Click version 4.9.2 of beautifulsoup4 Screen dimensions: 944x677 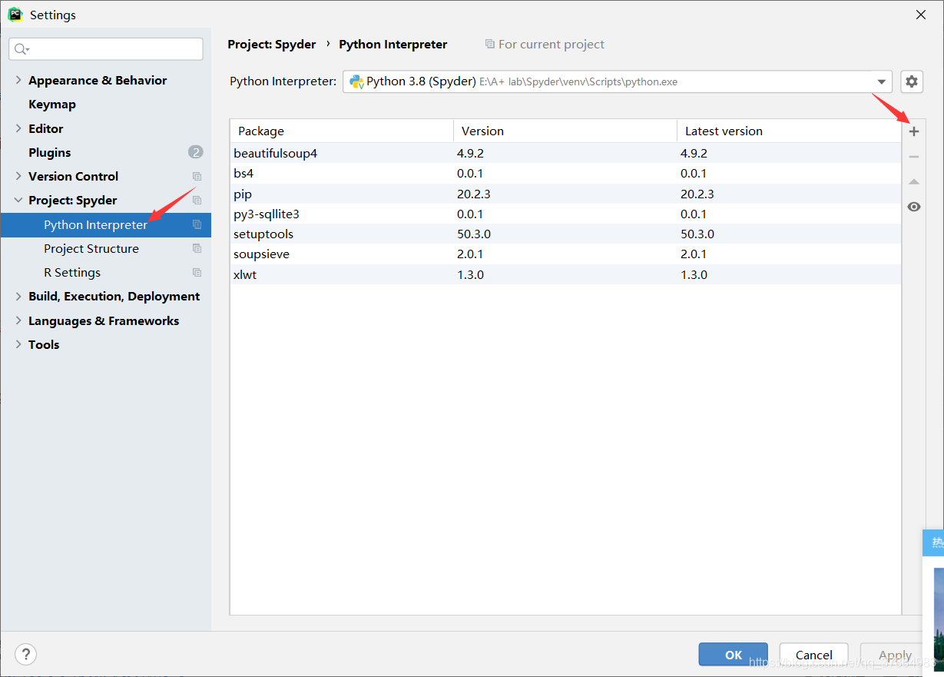(x=470, y=153)
